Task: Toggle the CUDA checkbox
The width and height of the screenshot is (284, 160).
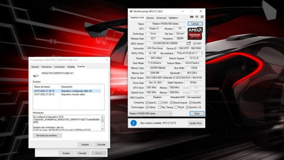Action: (160, 102)
